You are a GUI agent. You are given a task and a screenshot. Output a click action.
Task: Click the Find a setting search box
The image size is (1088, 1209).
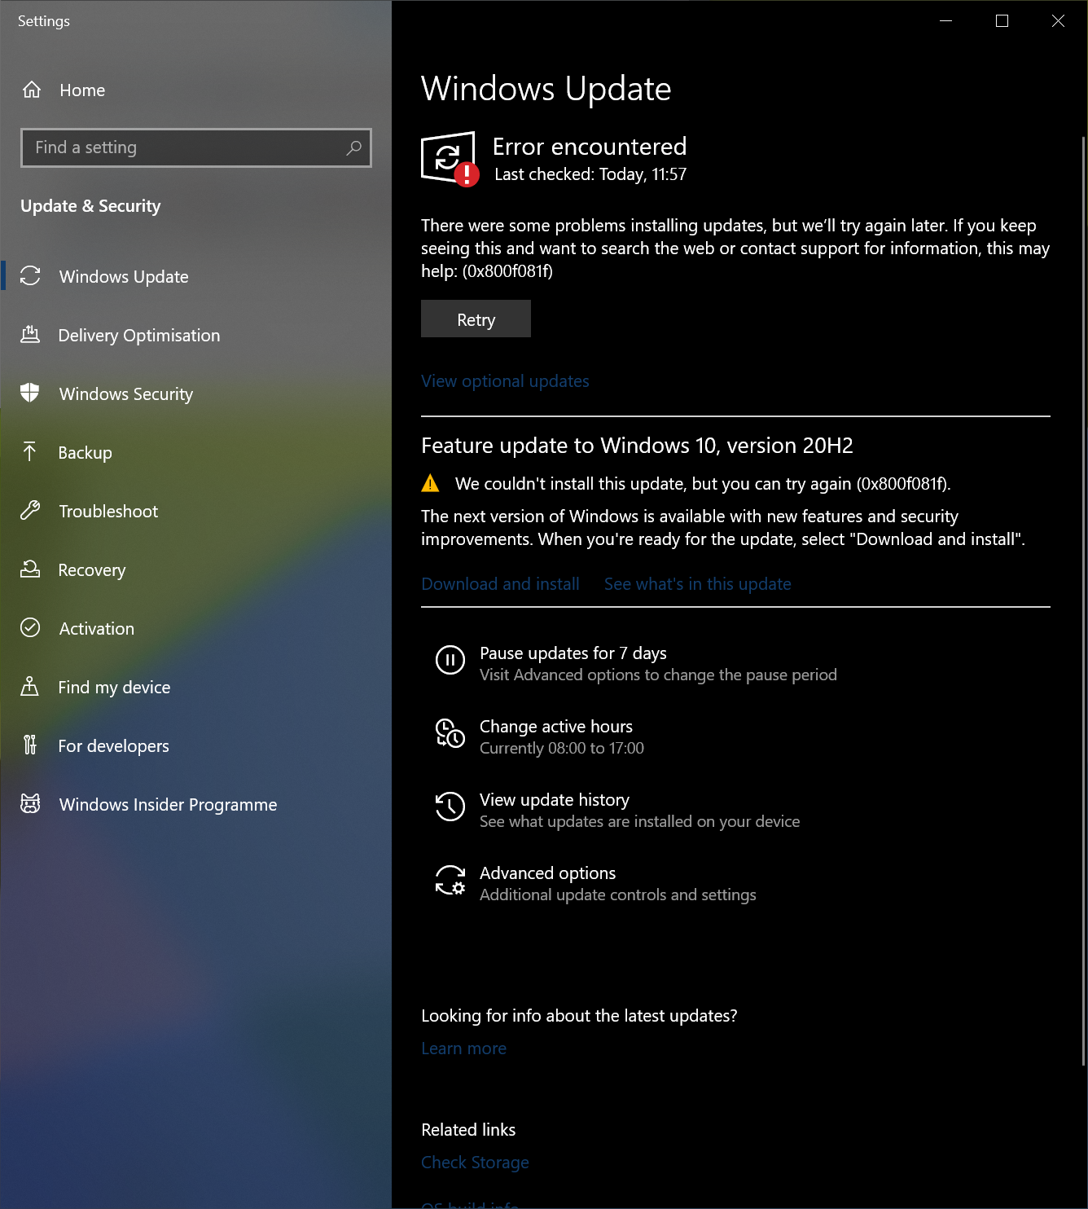pyautogui.click(x=196, y=147)
